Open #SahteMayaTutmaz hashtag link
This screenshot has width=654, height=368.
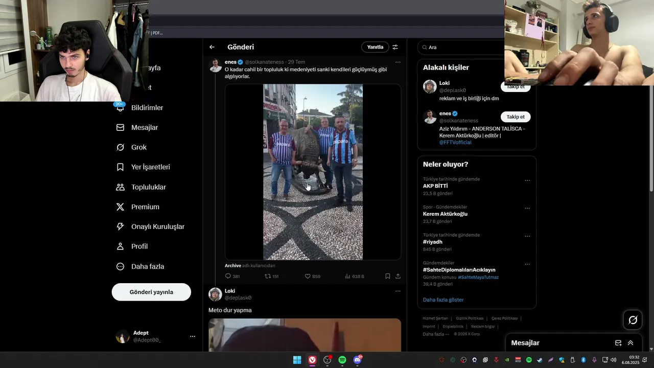click(x=478, y=277)
